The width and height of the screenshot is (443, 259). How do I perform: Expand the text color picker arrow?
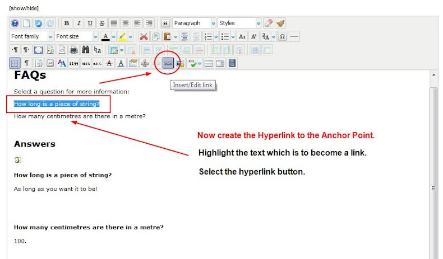[114, 37]
